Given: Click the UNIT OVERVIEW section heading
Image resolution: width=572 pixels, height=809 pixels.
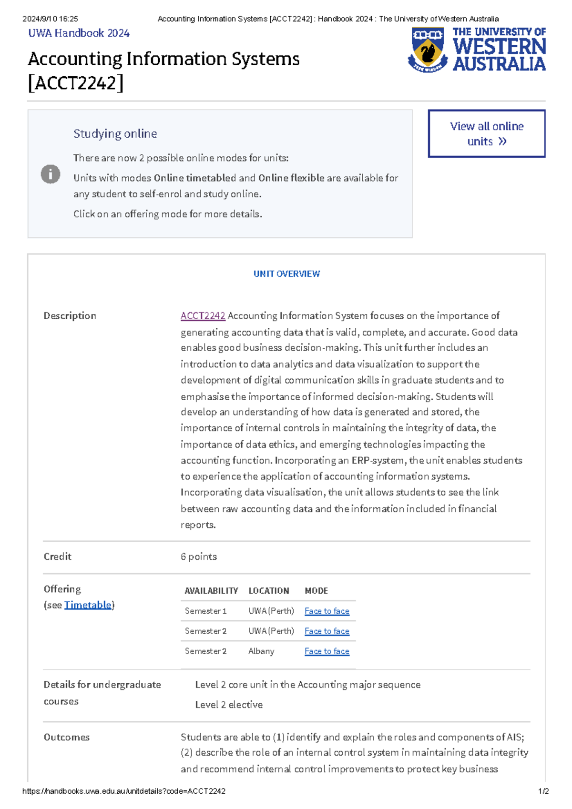Looking at the screenshot, I should coord(286,274).
